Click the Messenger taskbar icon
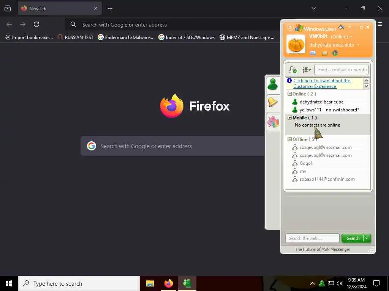This screenshot has width=389, height=291. [x=187, y=283]
